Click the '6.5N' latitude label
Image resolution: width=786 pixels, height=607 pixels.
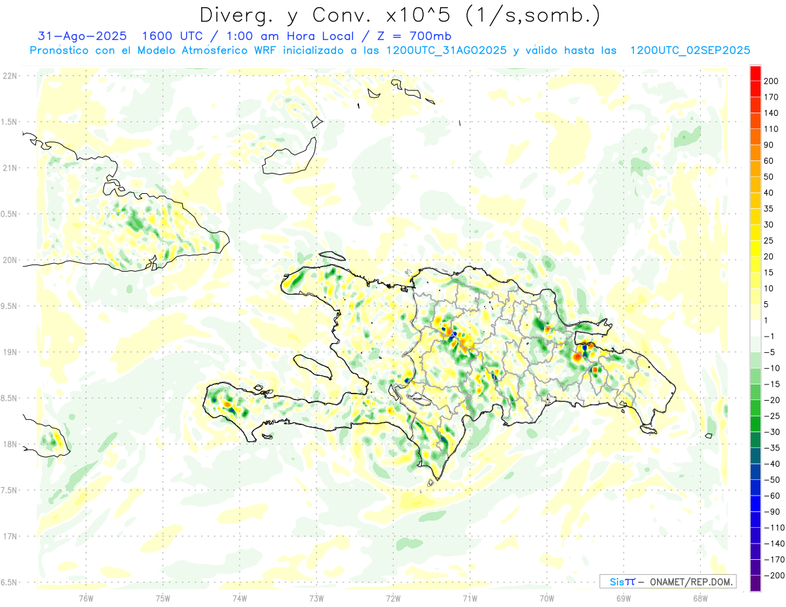click(9, 582)
